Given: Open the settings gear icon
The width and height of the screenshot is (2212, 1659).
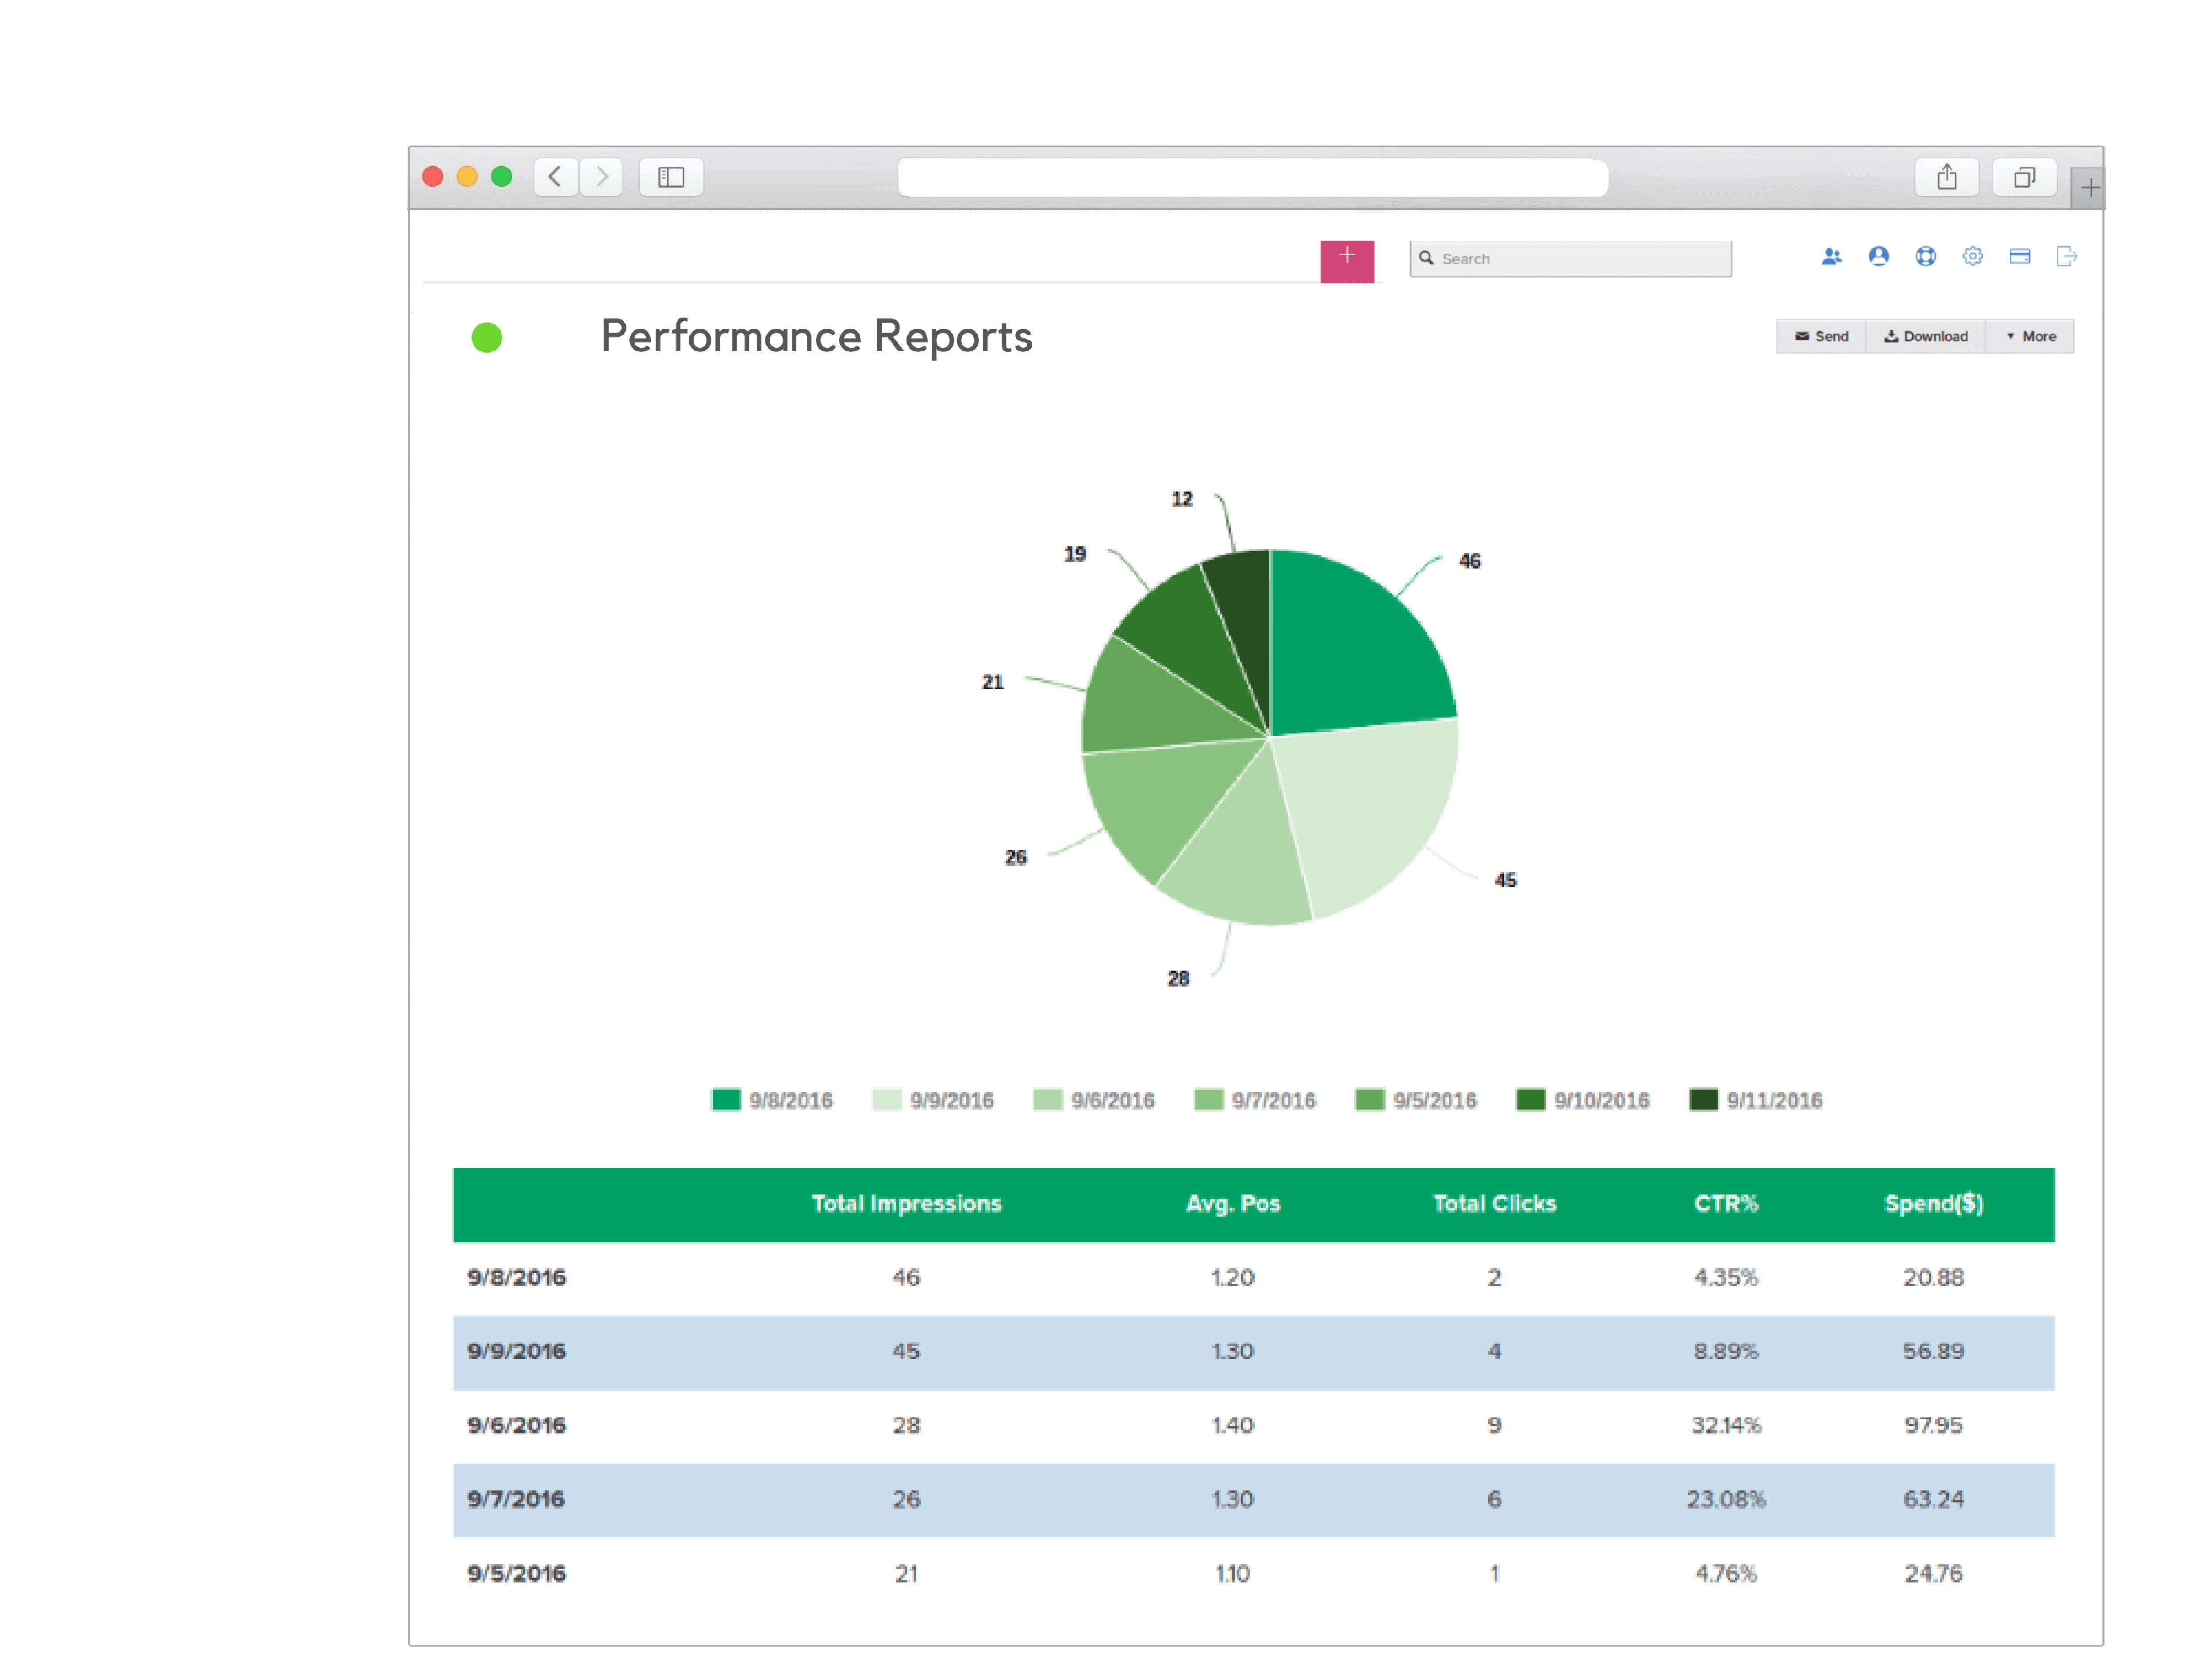Looking at the screenshot, I should coord(1972,257).
